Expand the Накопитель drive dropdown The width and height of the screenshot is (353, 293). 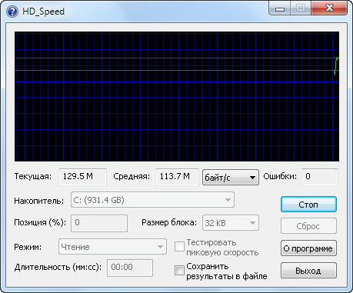152,200
